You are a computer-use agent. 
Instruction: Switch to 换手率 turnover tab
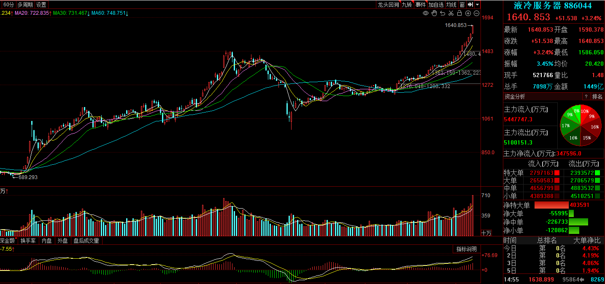(28, 241)
